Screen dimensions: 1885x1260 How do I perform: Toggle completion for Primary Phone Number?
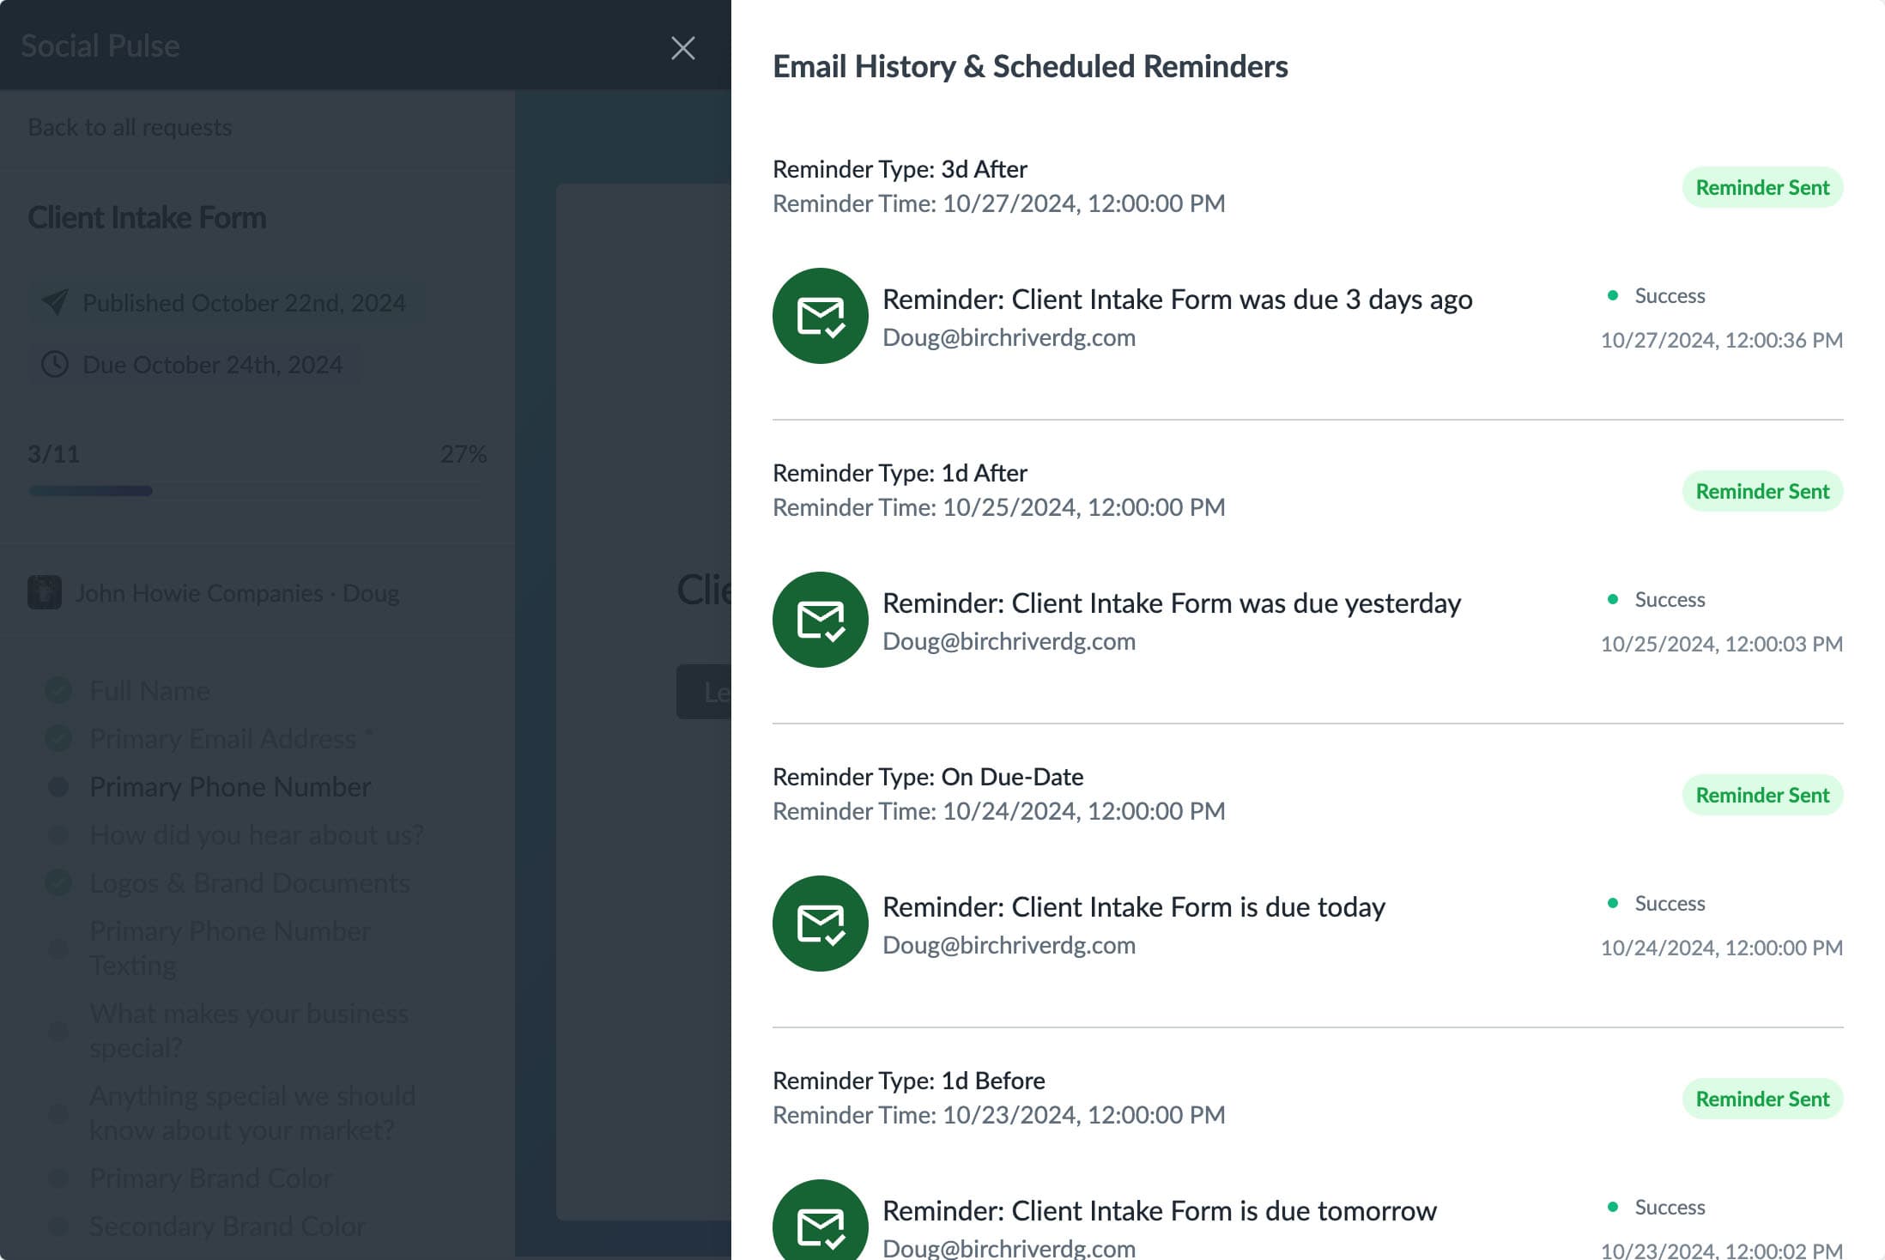(x=57, y=786)
